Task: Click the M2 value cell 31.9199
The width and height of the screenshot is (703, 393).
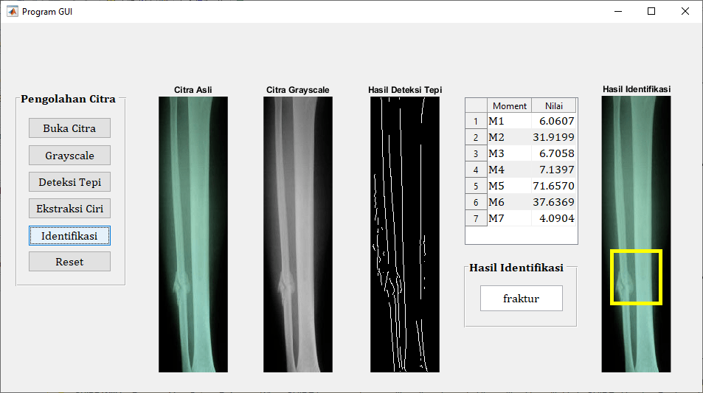Action: [553, 137]
